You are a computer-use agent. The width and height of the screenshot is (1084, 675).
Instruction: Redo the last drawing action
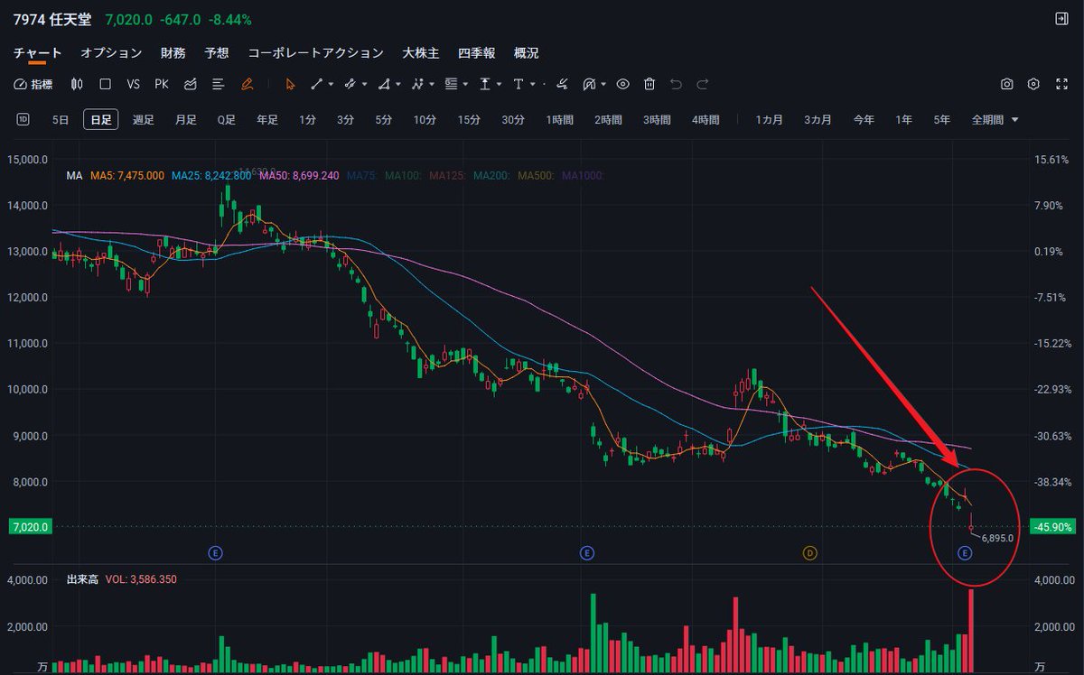[703, 84]
